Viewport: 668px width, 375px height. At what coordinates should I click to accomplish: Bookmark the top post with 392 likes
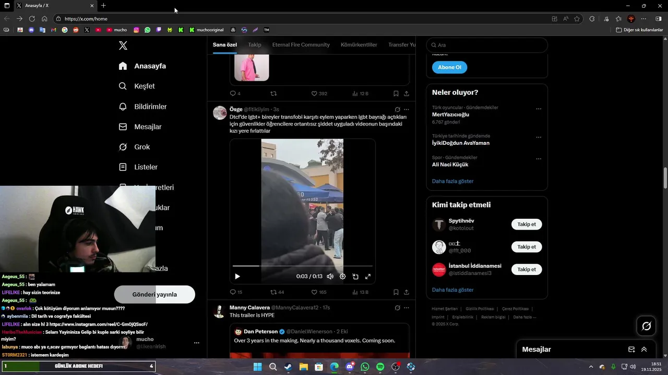[x=396, y=94]
